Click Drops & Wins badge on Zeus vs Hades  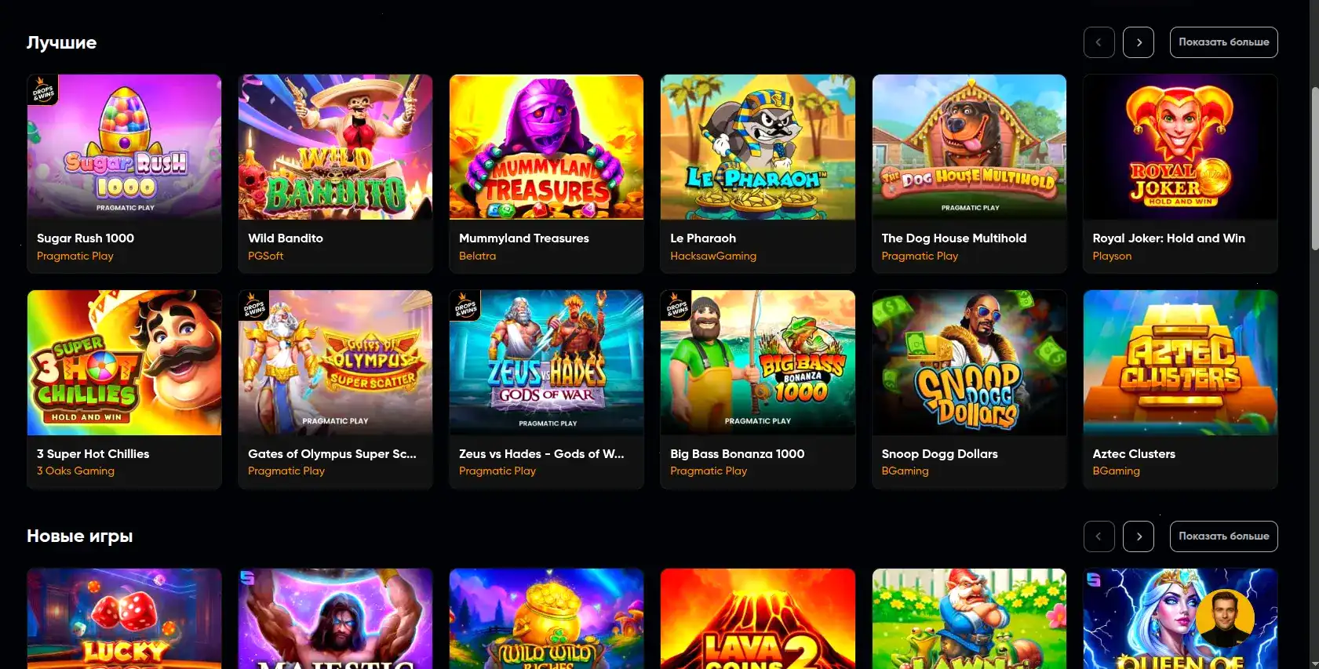pos(465,306)
